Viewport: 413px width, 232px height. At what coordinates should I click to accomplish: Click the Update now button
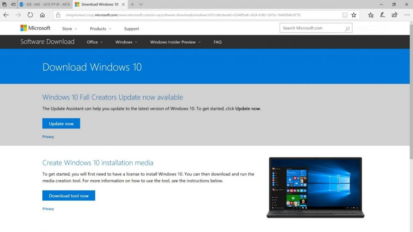point(61,124)
